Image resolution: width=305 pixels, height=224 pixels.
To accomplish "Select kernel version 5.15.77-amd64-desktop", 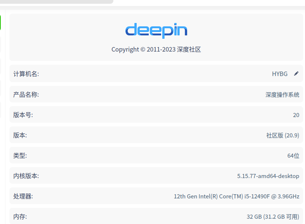I will [x=268, y=176].
